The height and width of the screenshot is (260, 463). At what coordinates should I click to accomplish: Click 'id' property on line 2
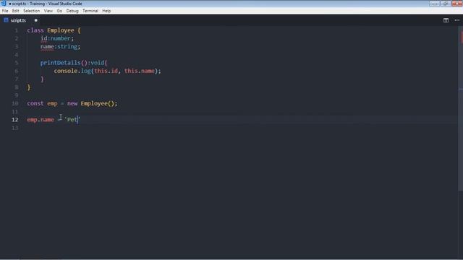[43, 38]
